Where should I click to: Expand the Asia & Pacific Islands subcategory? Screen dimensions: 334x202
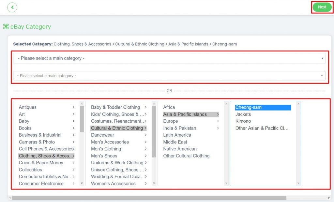click(x=187, y=114)
